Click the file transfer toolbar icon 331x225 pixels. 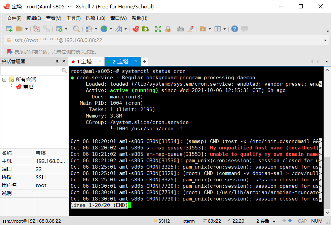click(x=89, y=29)
